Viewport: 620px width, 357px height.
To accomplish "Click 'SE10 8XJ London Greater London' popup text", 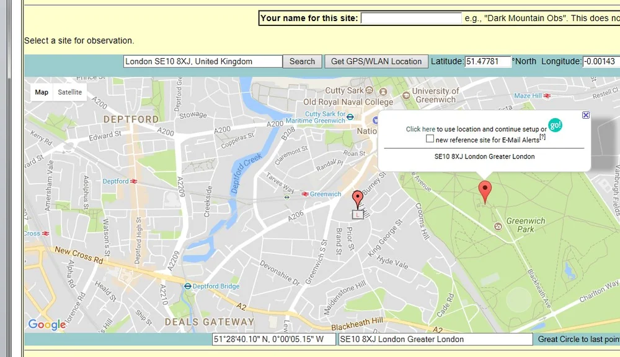I will pos(484,157).
